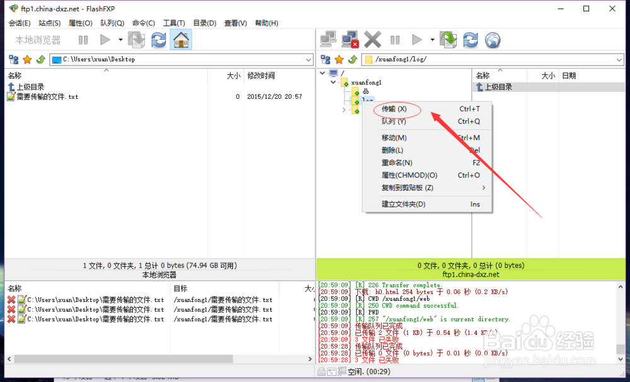Click the remote pane transfer queue icon
This screenshot has width=630, height=382.
[449, 40]
